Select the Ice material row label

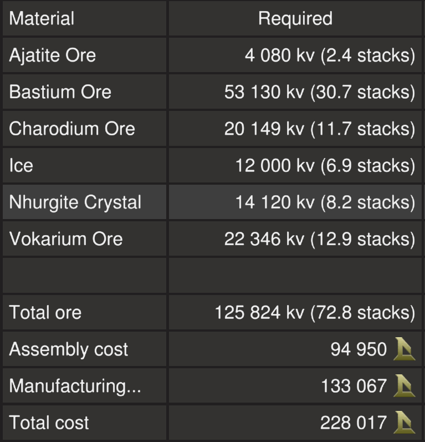click(x=21, y=165)
